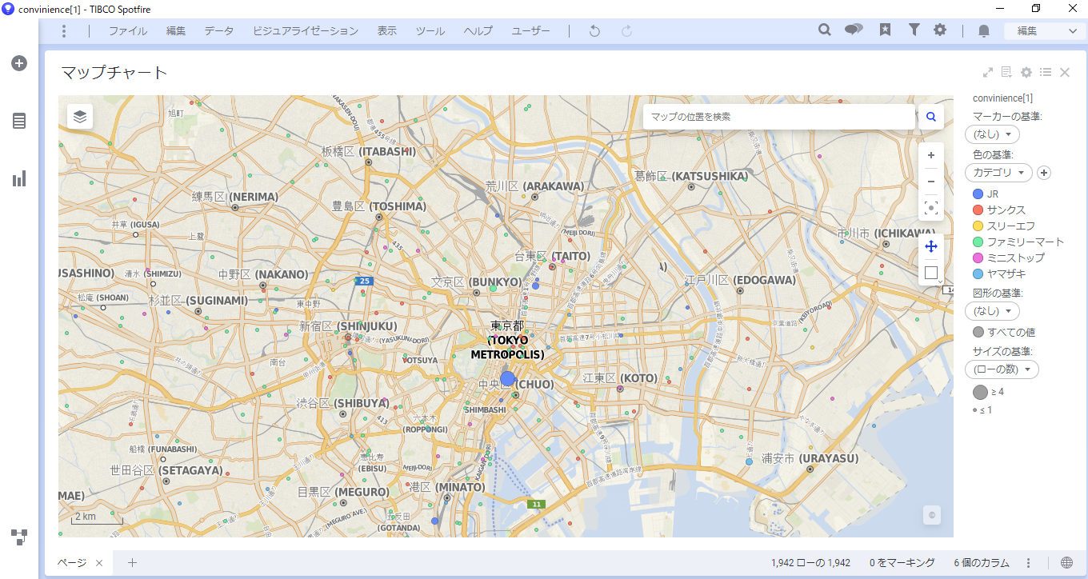
Task: Select the pan move tool
Action: pyautogui.click(x=931, y=246)
